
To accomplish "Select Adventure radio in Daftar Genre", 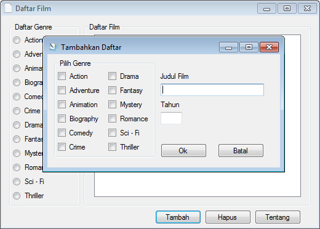I will tap(17, 54).
